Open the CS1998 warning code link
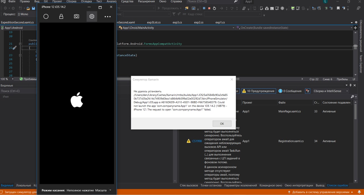Image resolution: width=364 pixels, height=195 pixels. [x=197, y=141]
